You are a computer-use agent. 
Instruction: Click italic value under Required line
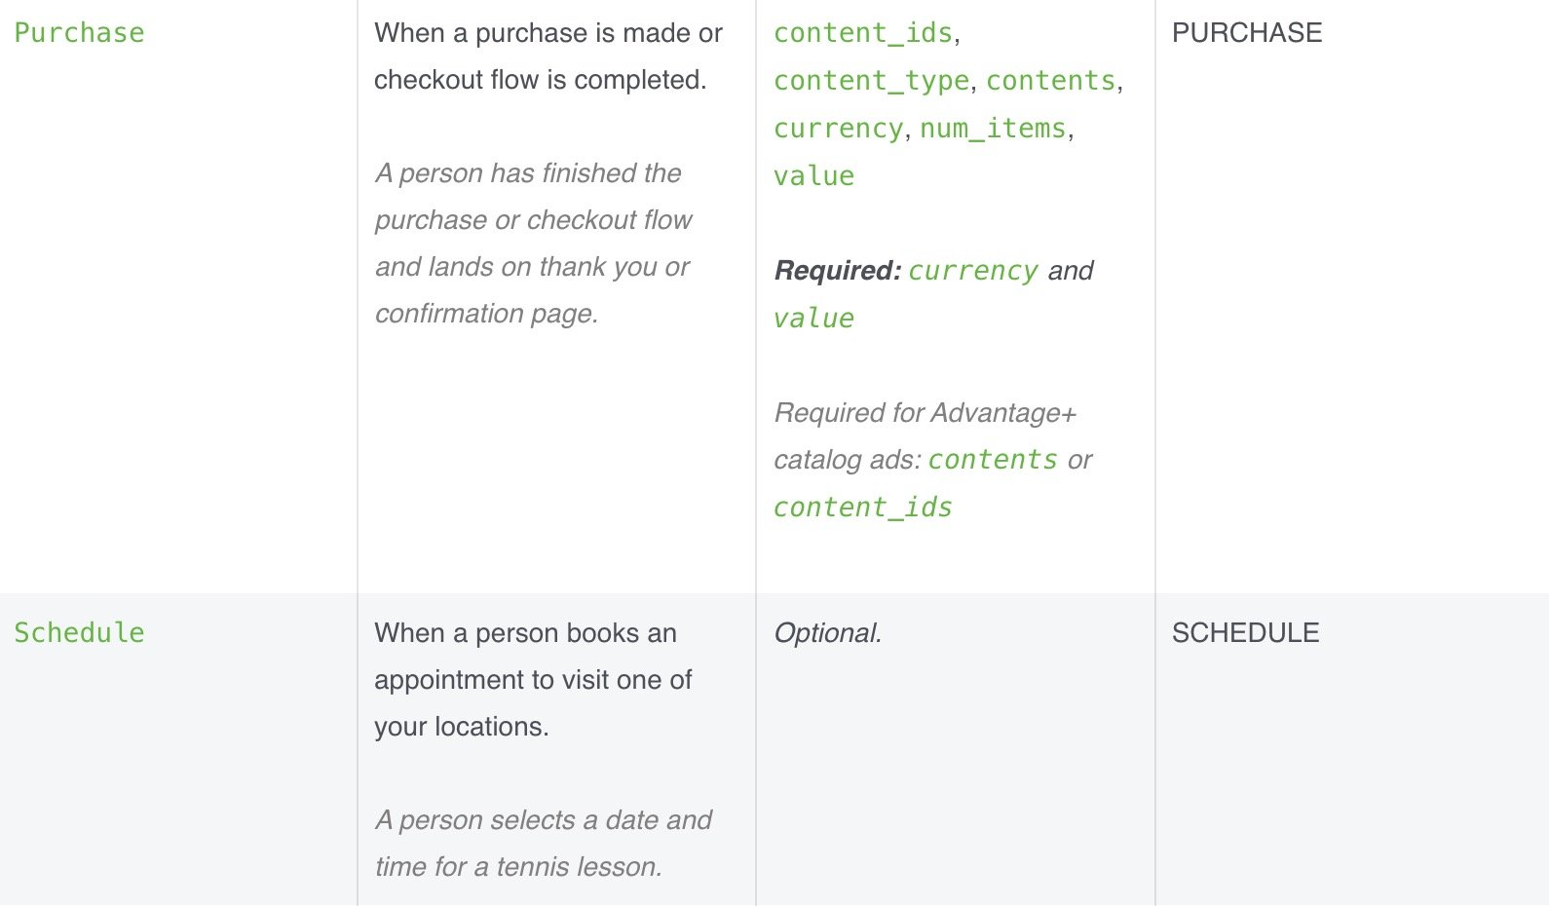(813, 319)
